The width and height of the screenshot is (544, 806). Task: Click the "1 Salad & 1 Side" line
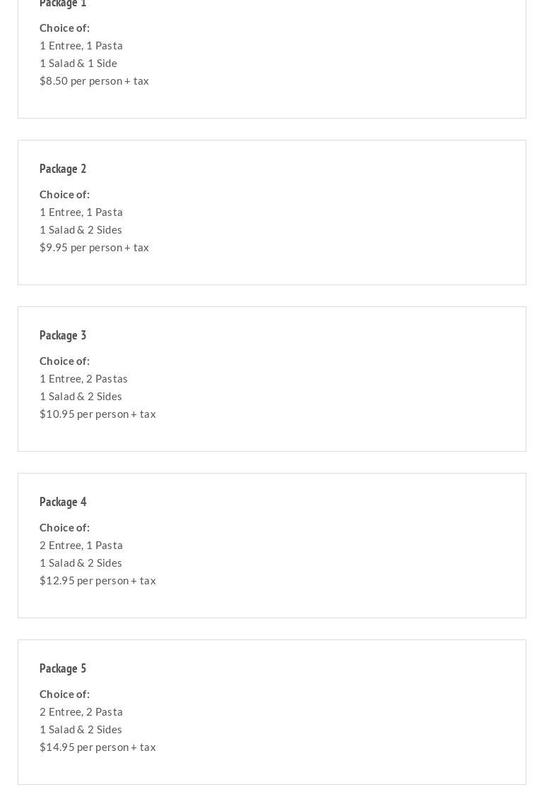[78, 63]
